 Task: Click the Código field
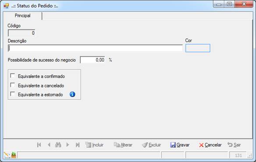(21, 33)
